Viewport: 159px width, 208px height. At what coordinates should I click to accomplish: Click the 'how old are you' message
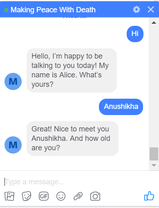coord(72,138)
